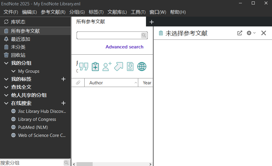The height and width of the screenshot is (166, 272).
Task: Open the 编辑(E) menu
Action: pos(29,12)
